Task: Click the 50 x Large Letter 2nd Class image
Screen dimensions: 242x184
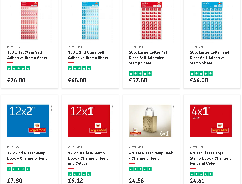Action: pyautogui.click(x=212, y=20)
